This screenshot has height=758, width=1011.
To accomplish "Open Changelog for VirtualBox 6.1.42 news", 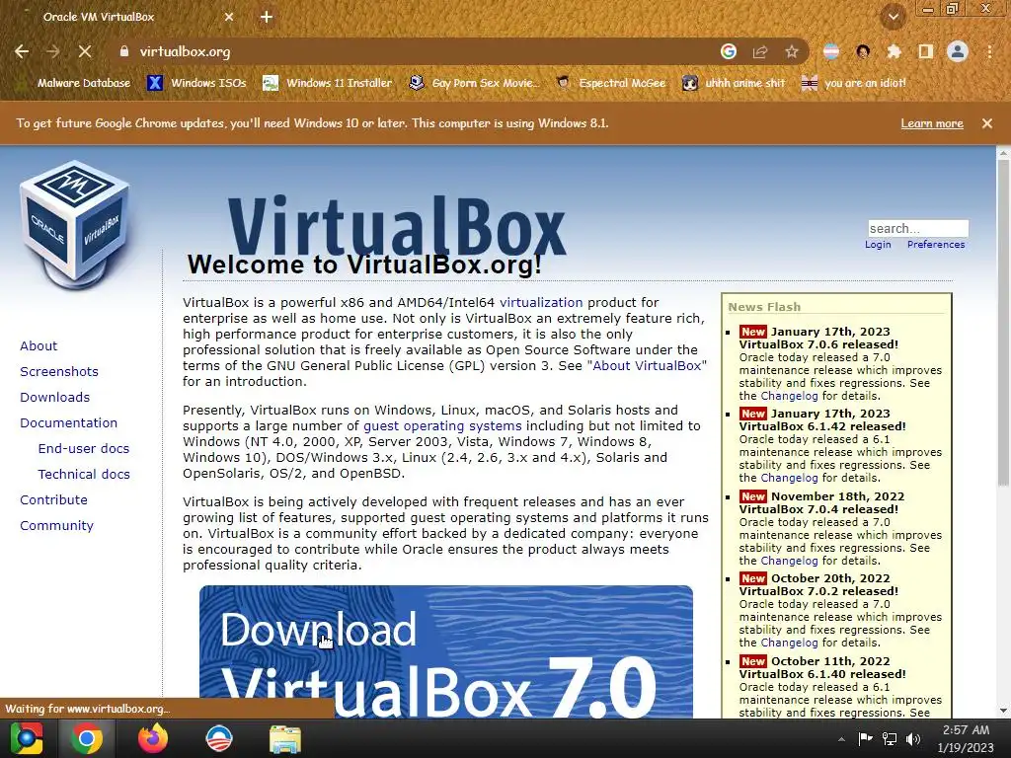I will 789,478.
